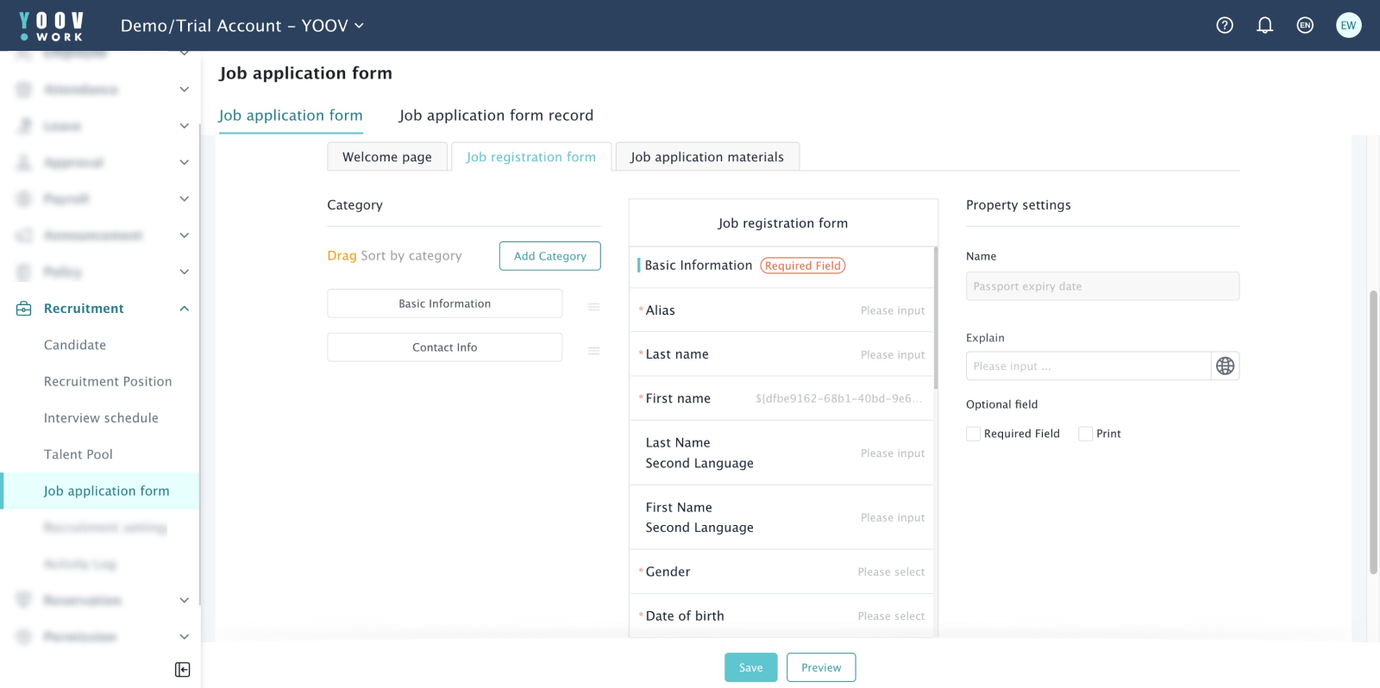This screenshot has width=1380, height=688.
Task: Open the Demo/Trial Account – YOOV dropdown
Action: point(242,26)
